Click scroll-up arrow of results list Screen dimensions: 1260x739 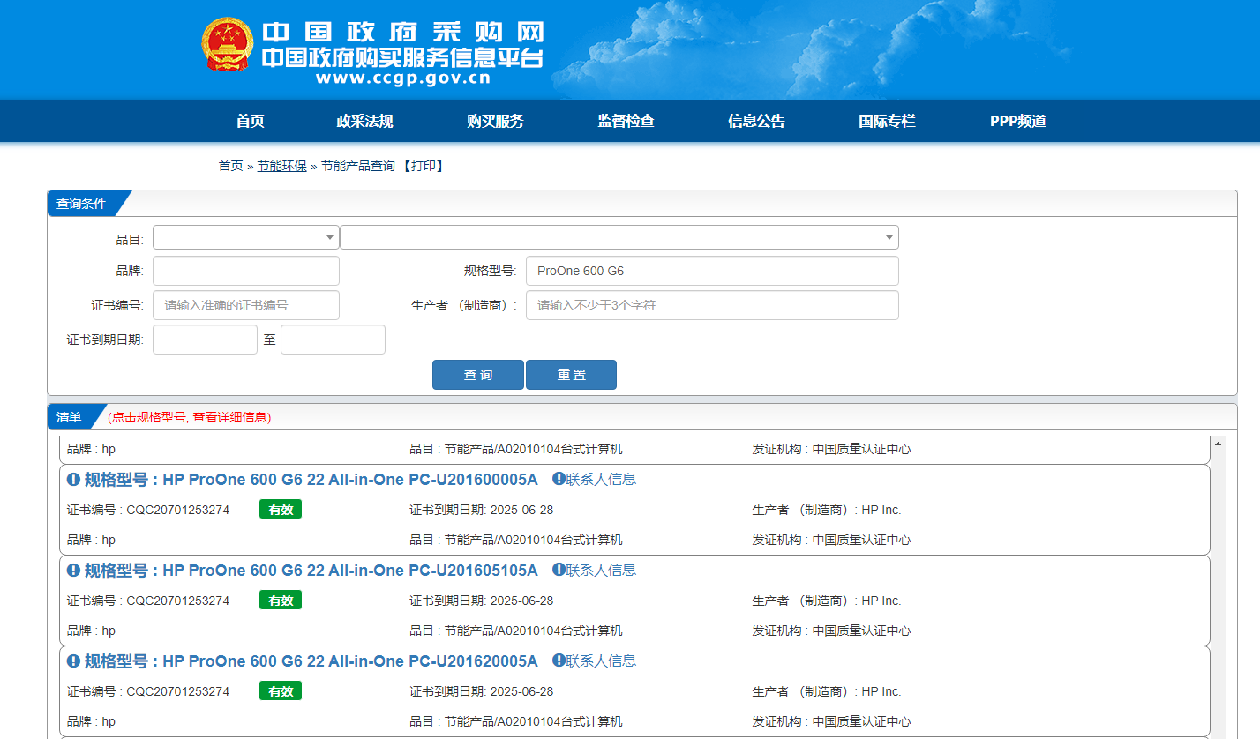point(1219,442)
